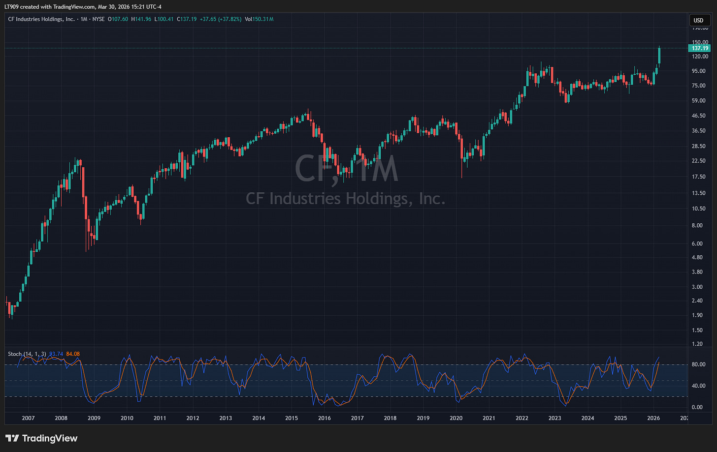Click the 2016 label on time axis
Screen dimensions: 717x452
click(x=325, y=418)
